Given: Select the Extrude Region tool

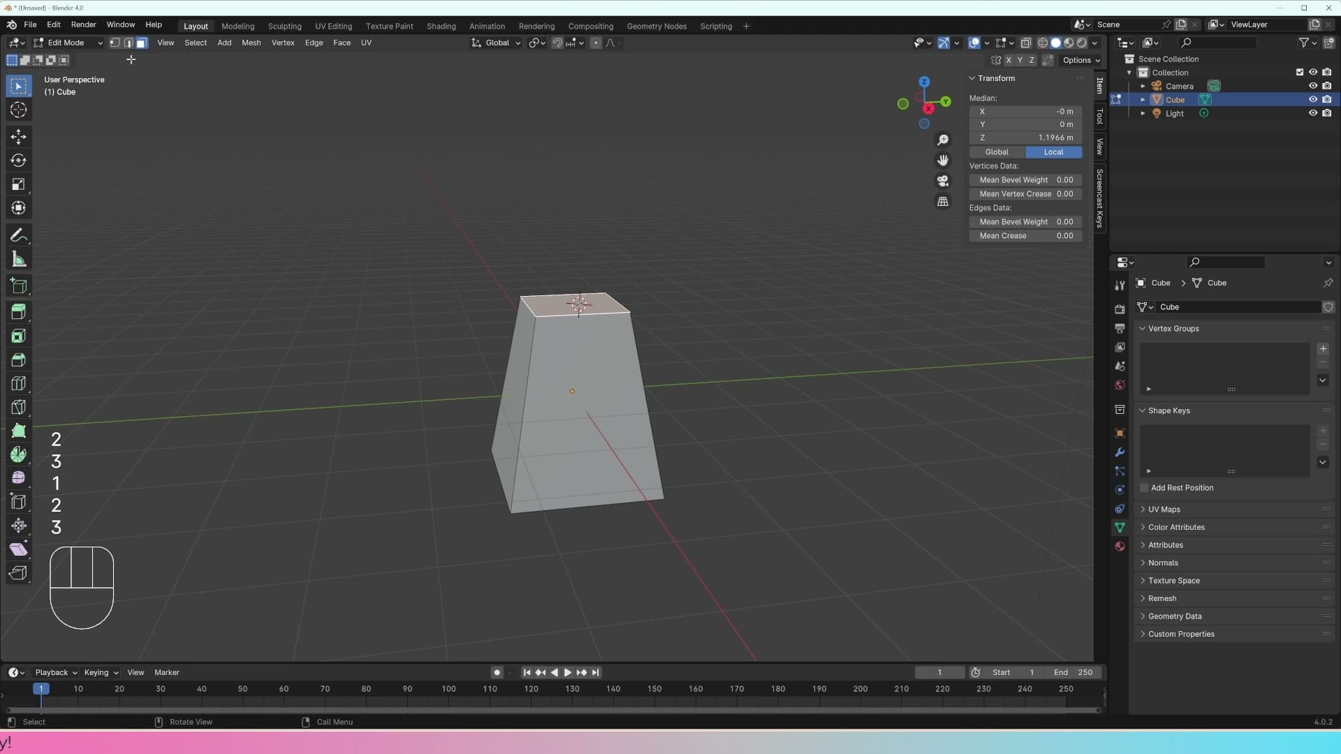Looking at the screenshot, I should pos(19,311).
